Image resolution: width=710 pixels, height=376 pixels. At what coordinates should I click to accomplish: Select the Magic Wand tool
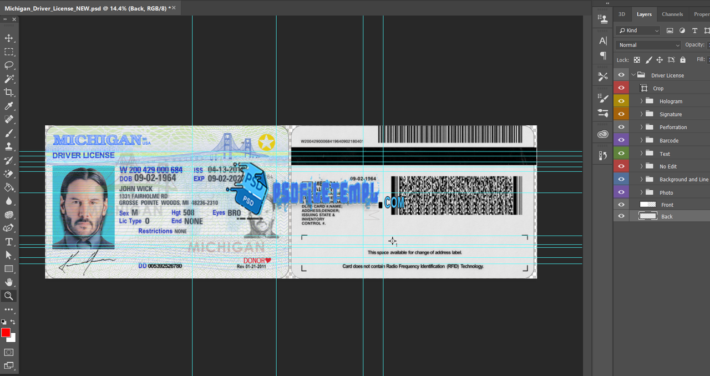tap(9, 79)
